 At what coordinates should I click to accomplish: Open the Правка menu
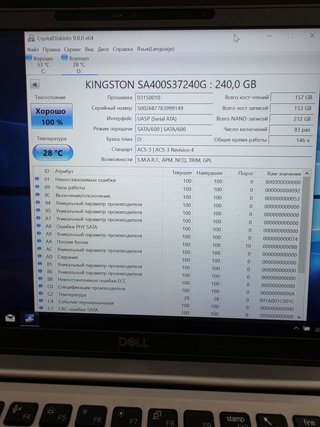pos(51,49)
